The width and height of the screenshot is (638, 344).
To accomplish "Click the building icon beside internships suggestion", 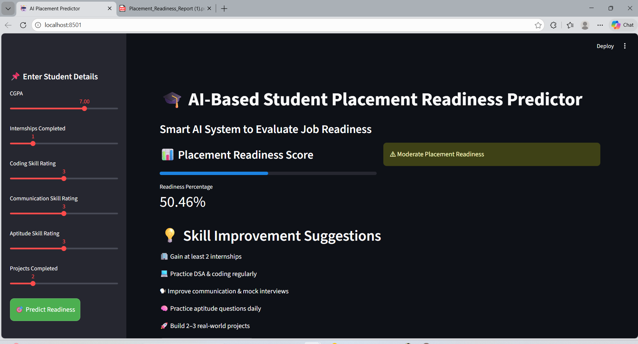I will coord(164,256).
